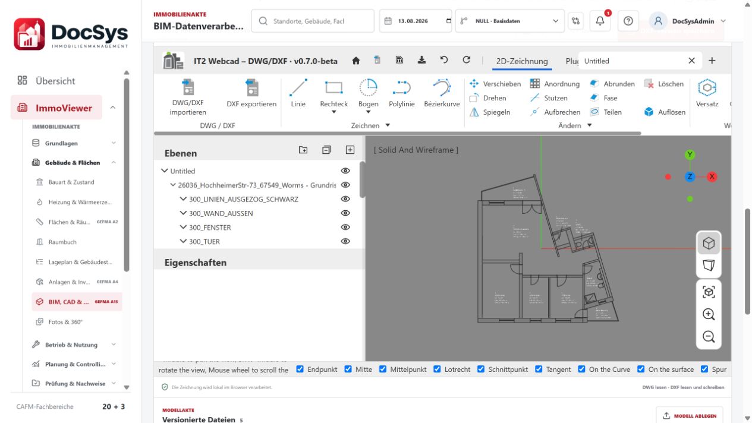Click the Aufbrechen break tool
Screen dimensions: 752x423
[x=555, y=112]
